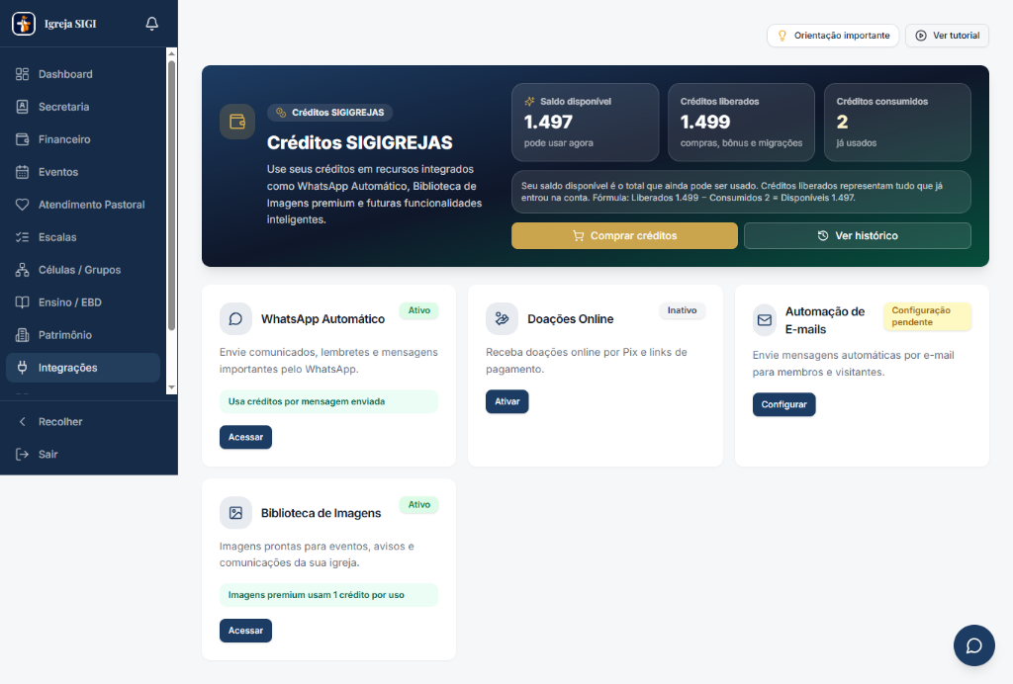Open Ensino / EBD section
The width and height of the screenshot is (1013, 684).
(x=83, y=302)
